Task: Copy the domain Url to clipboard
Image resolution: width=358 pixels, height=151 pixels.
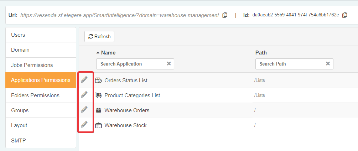Action: [225, 15]
